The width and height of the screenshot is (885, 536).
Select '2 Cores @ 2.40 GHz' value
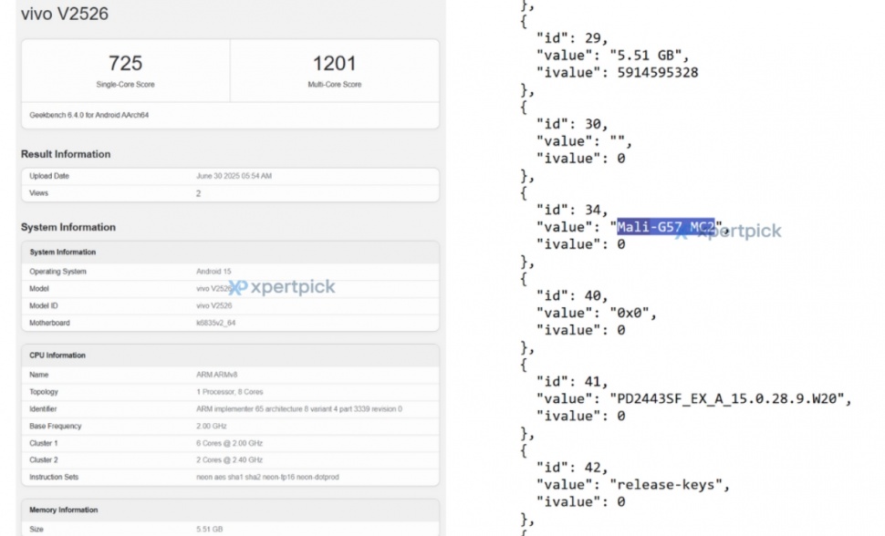(229, 459)
